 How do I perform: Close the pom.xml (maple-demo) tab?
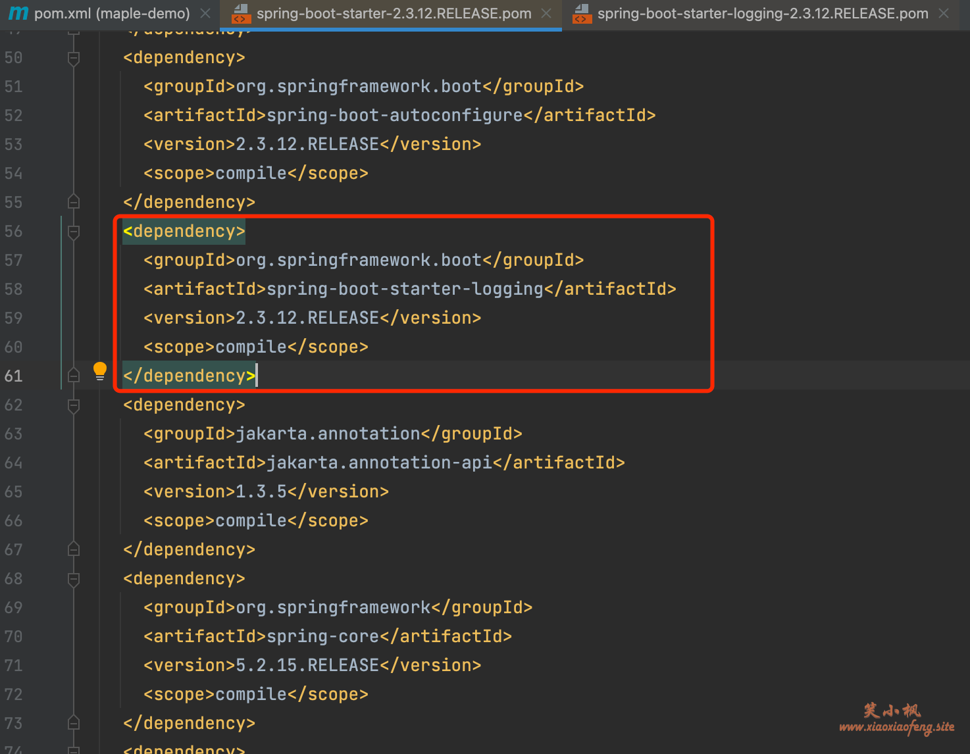[x=205, y=13]
